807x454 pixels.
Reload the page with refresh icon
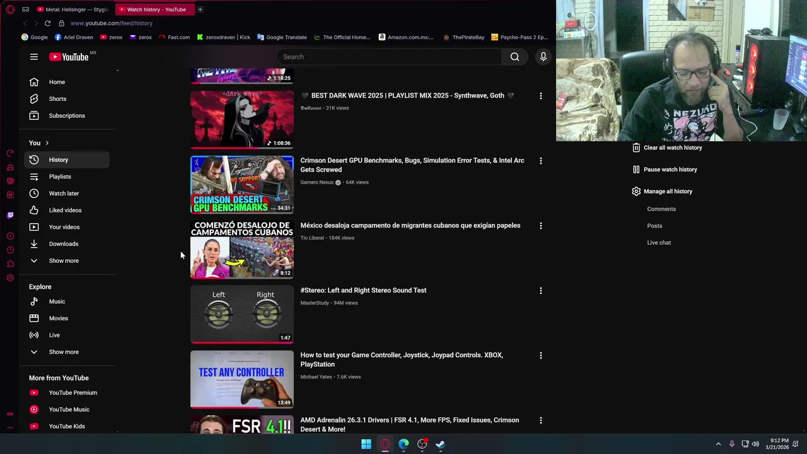[x=47, y=23]
